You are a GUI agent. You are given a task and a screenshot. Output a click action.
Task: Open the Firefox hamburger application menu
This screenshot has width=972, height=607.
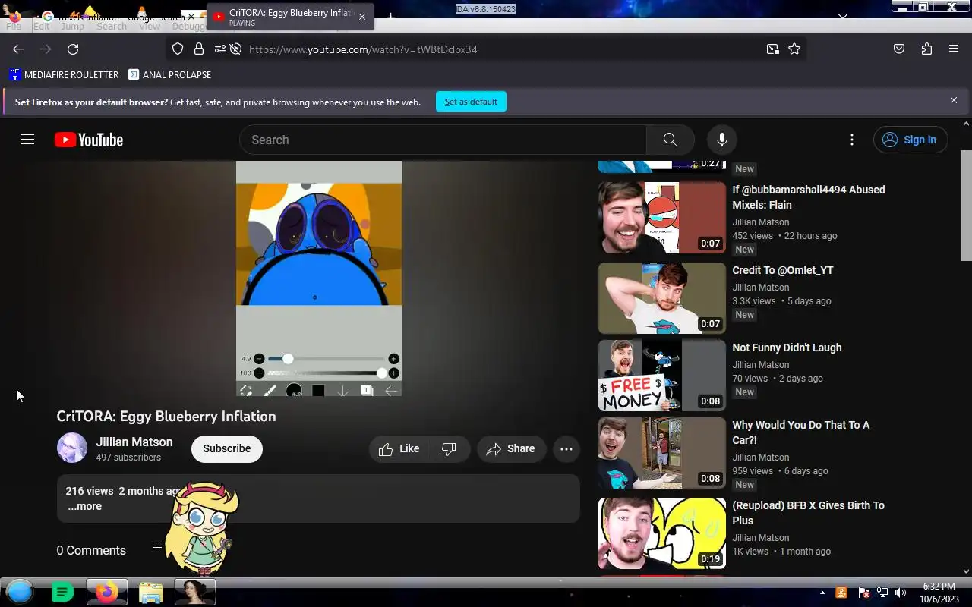click(x=954, y=49)
